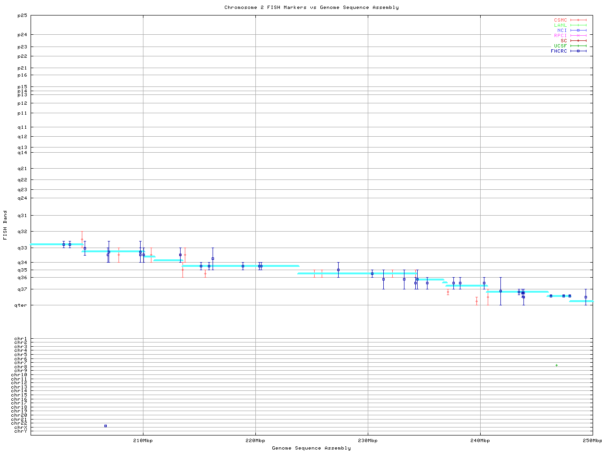Select the 240Mbp x-axis tick label

click(480, 441)
